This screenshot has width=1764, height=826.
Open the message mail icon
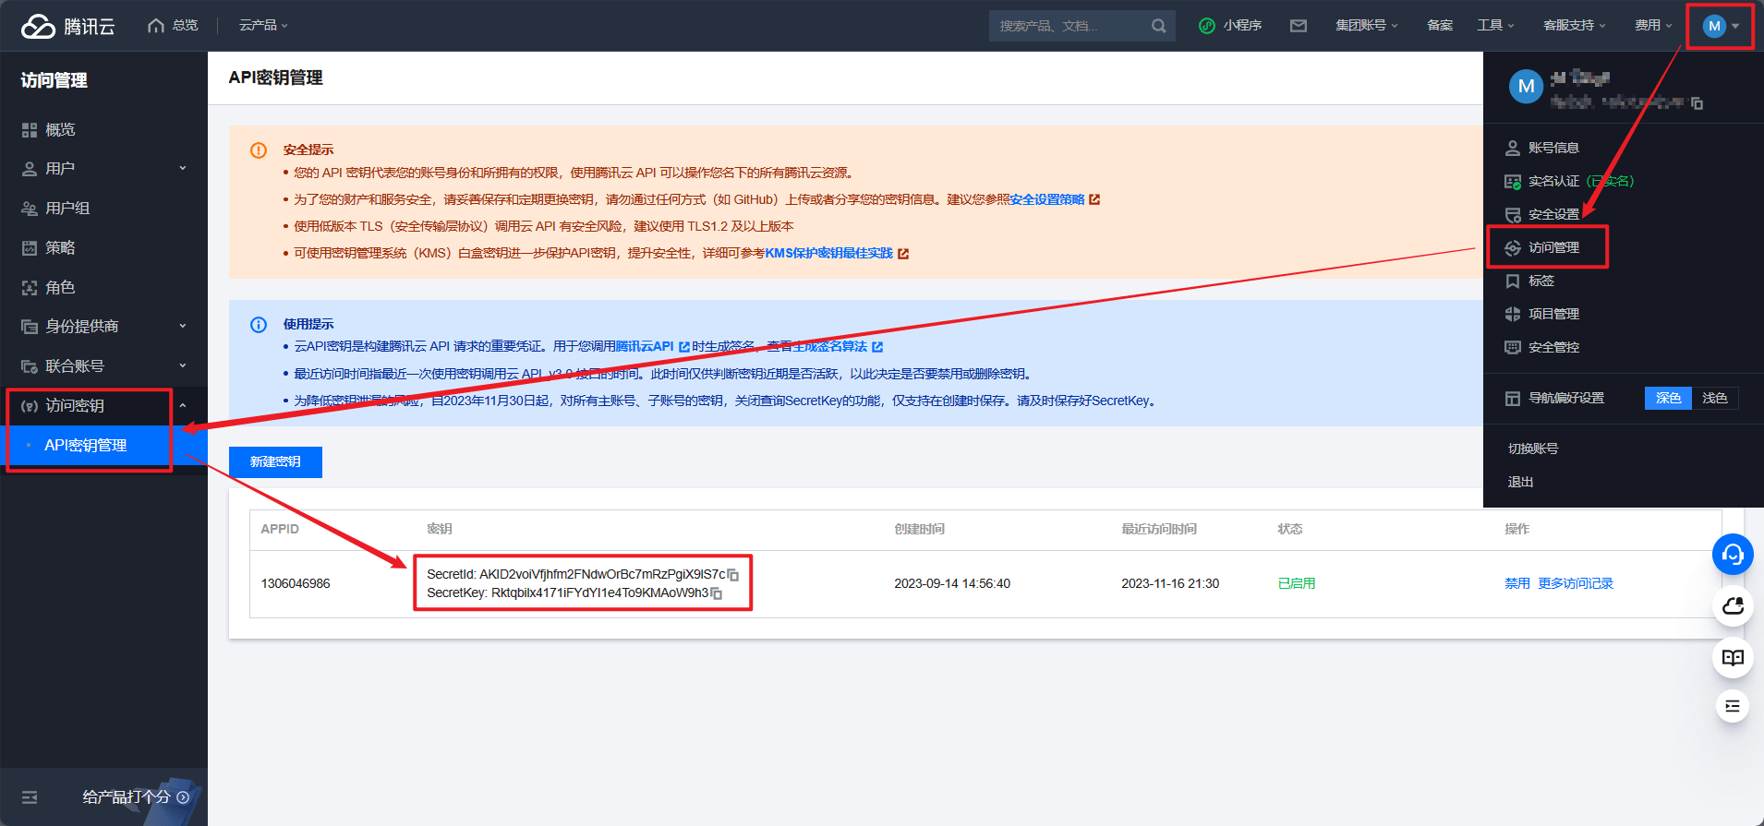(1298, 26)
